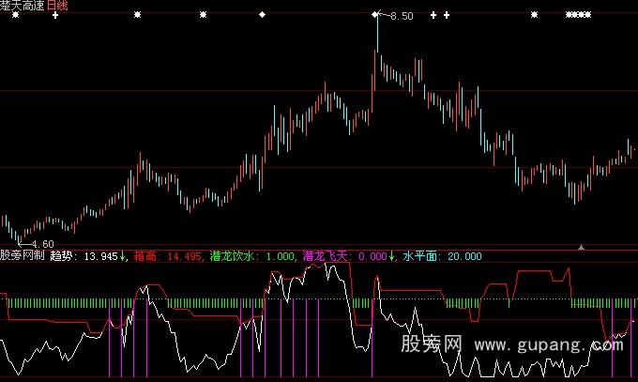Click the plus marker under the 日线 label
The image size is (638, 382).
point(55,15)
